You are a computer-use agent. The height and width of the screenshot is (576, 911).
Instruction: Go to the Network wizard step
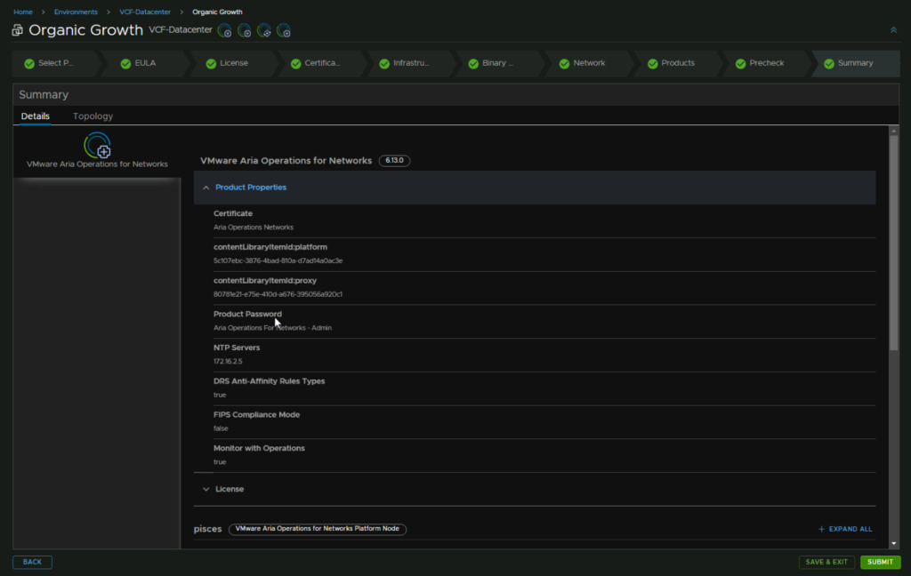click(x=589, y=63)
